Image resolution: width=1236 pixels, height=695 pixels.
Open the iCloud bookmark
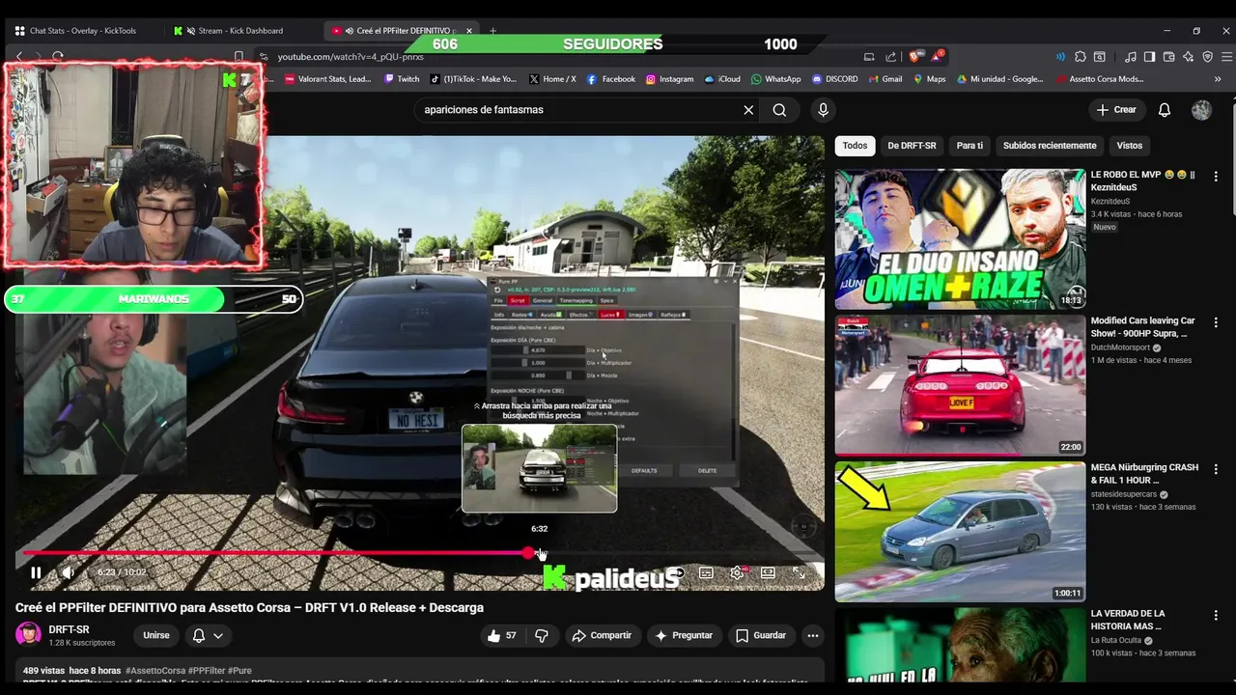722,79
